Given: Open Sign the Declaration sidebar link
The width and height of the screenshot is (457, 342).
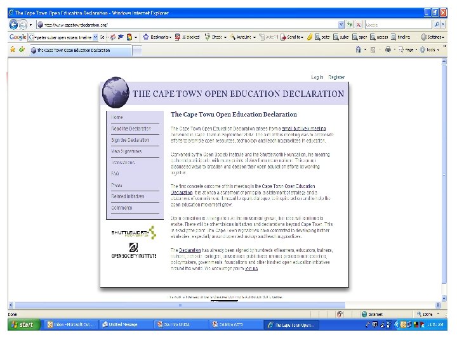Looking at the screenshot, I should coord(130,140).
